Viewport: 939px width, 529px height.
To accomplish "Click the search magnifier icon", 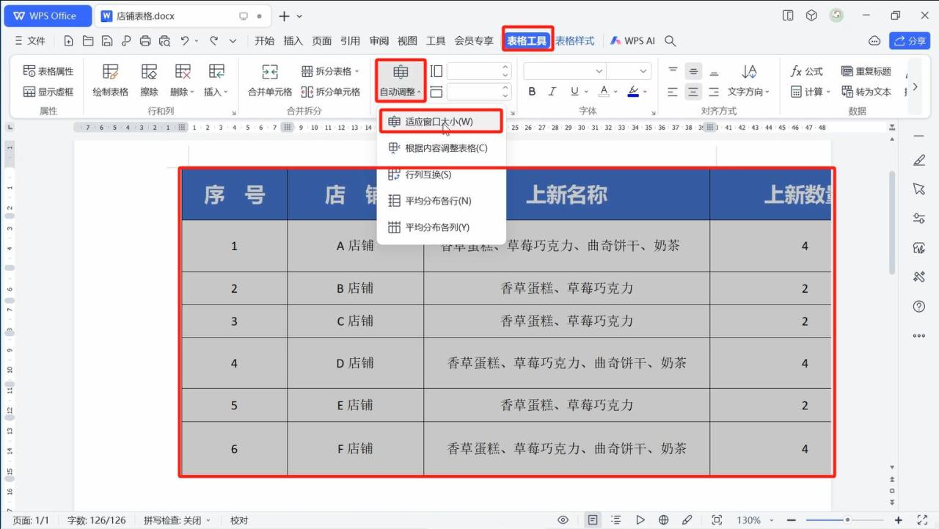I will pos(670,41).
